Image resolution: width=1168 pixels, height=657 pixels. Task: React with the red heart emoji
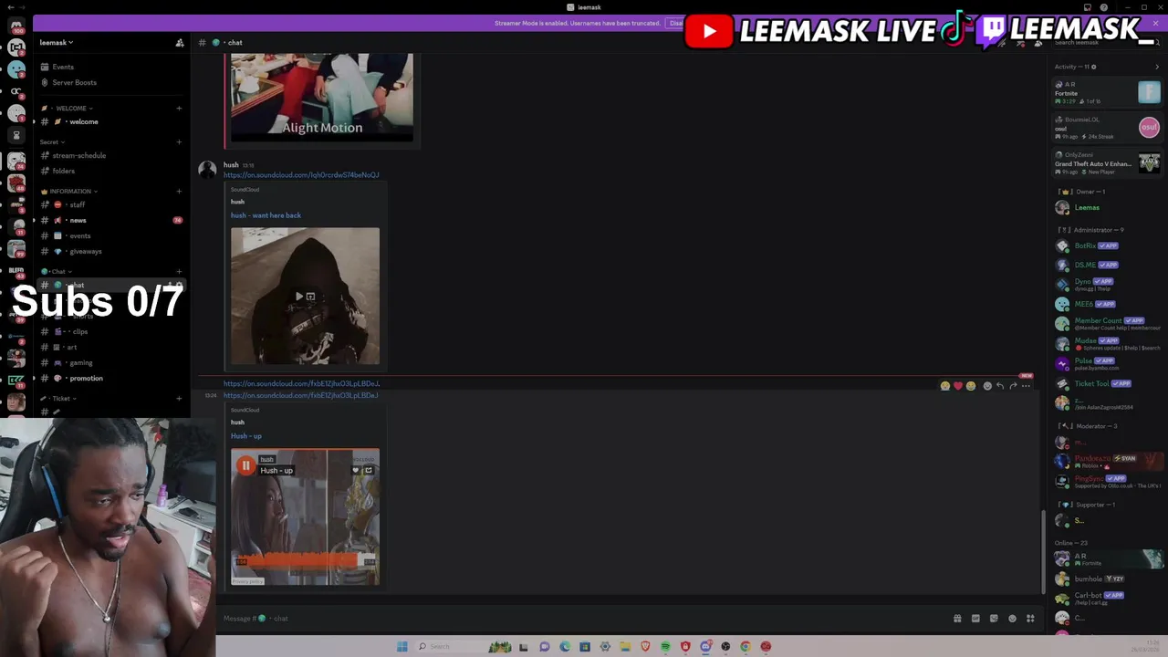[958, 386]
